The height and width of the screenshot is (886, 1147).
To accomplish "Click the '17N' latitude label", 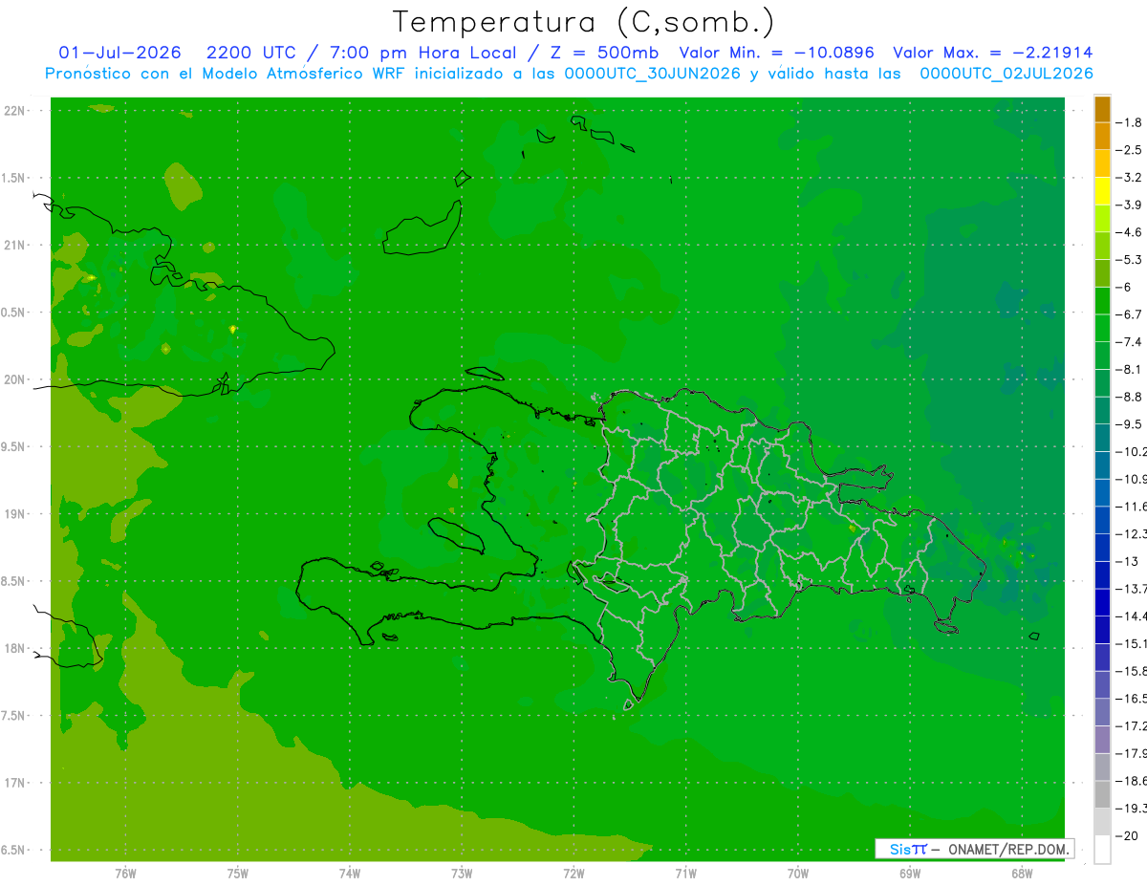I will point(12,783).
